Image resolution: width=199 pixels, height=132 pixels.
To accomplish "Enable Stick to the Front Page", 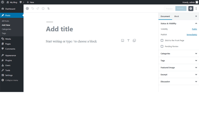I will click(162, 40).
